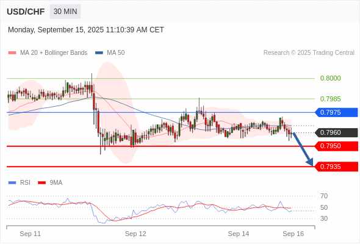Click the RSI 70 level label

pyautogui.click(x=324, y=196)
